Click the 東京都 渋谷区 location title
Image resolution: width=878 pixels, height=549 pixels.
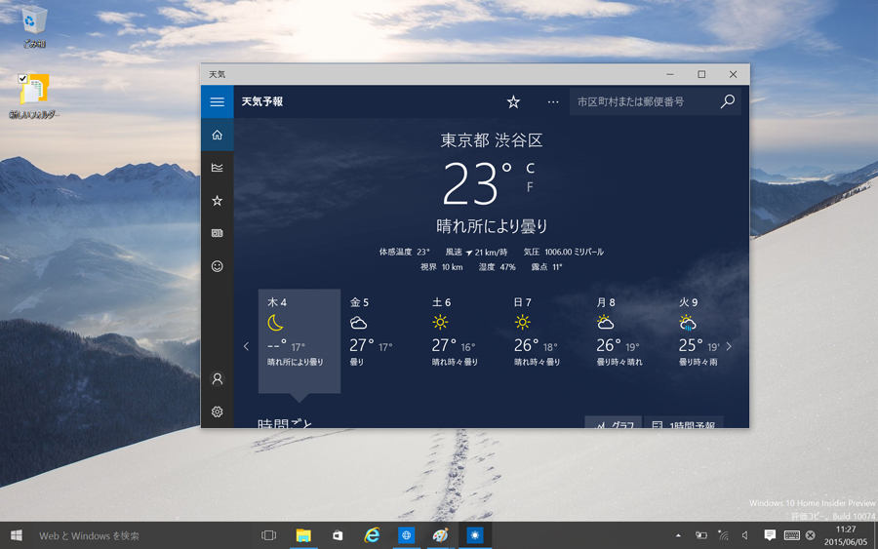[x=492, y=139]
